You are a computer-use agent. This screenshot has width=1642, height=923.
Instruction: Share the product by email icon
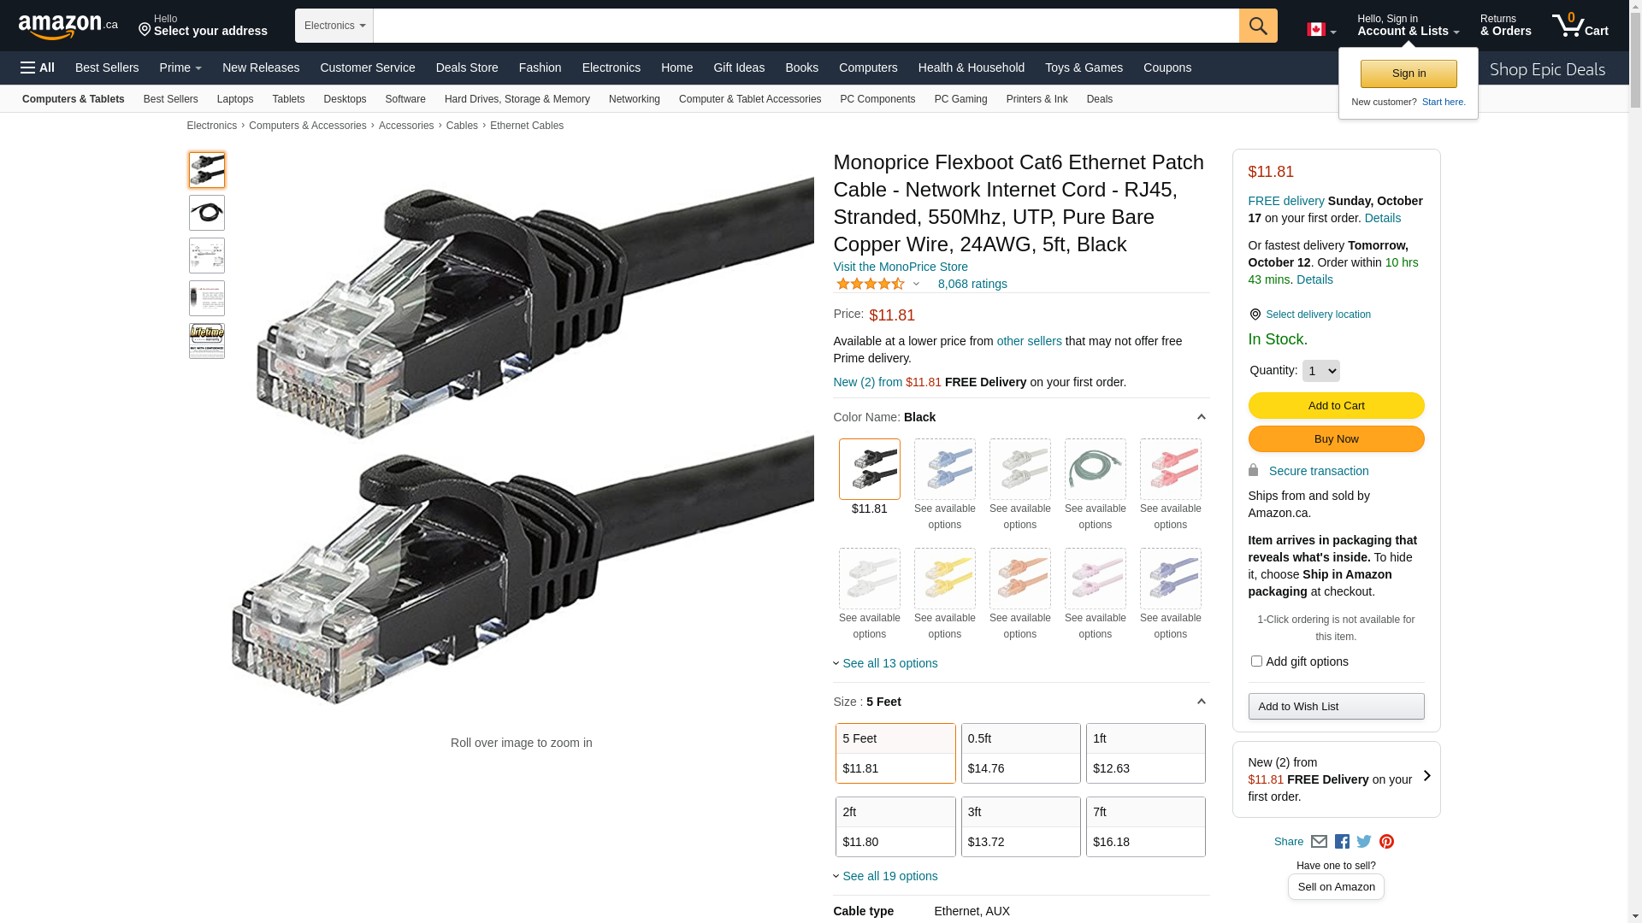(1319, 842)
